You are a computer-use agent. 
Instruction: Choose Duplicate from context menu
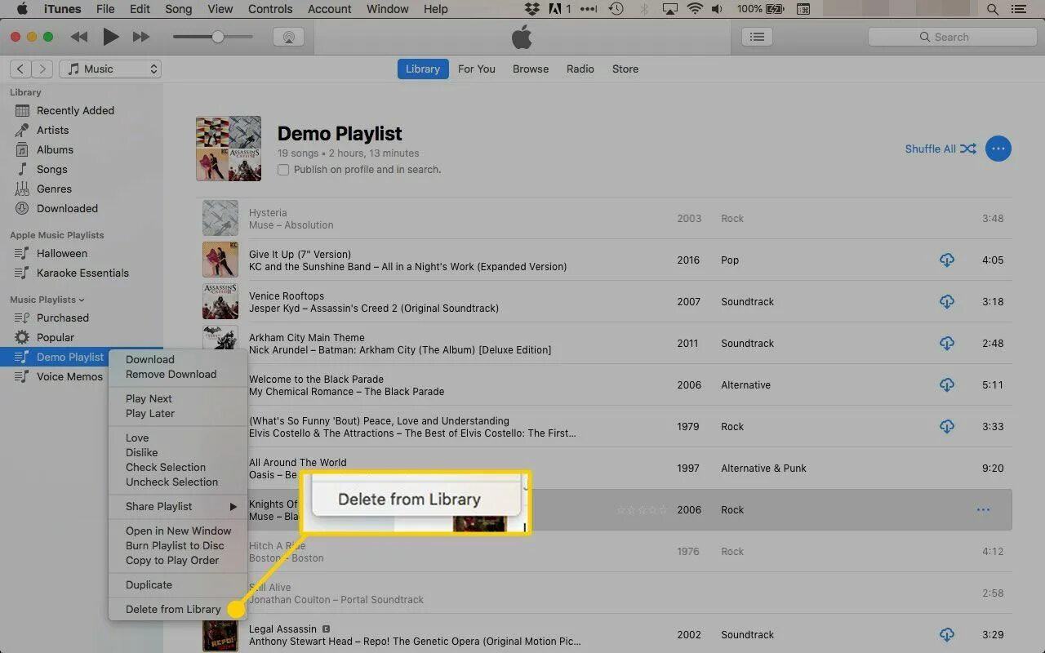pos(178,585)
